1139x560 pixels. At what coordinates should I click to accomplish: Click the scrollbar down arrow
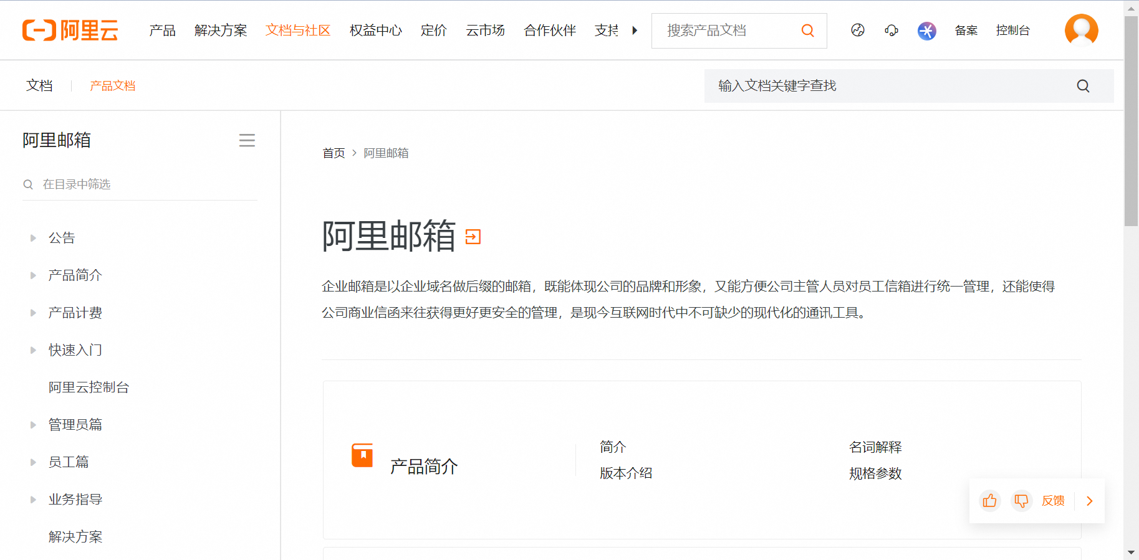pos(1132,553)
